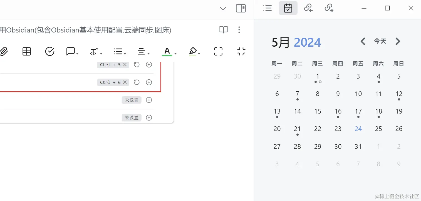Screen dimensions: 421x201
Task: Add another hotkey to Ctrl + 5 row
Action: (x=149, y=65)
